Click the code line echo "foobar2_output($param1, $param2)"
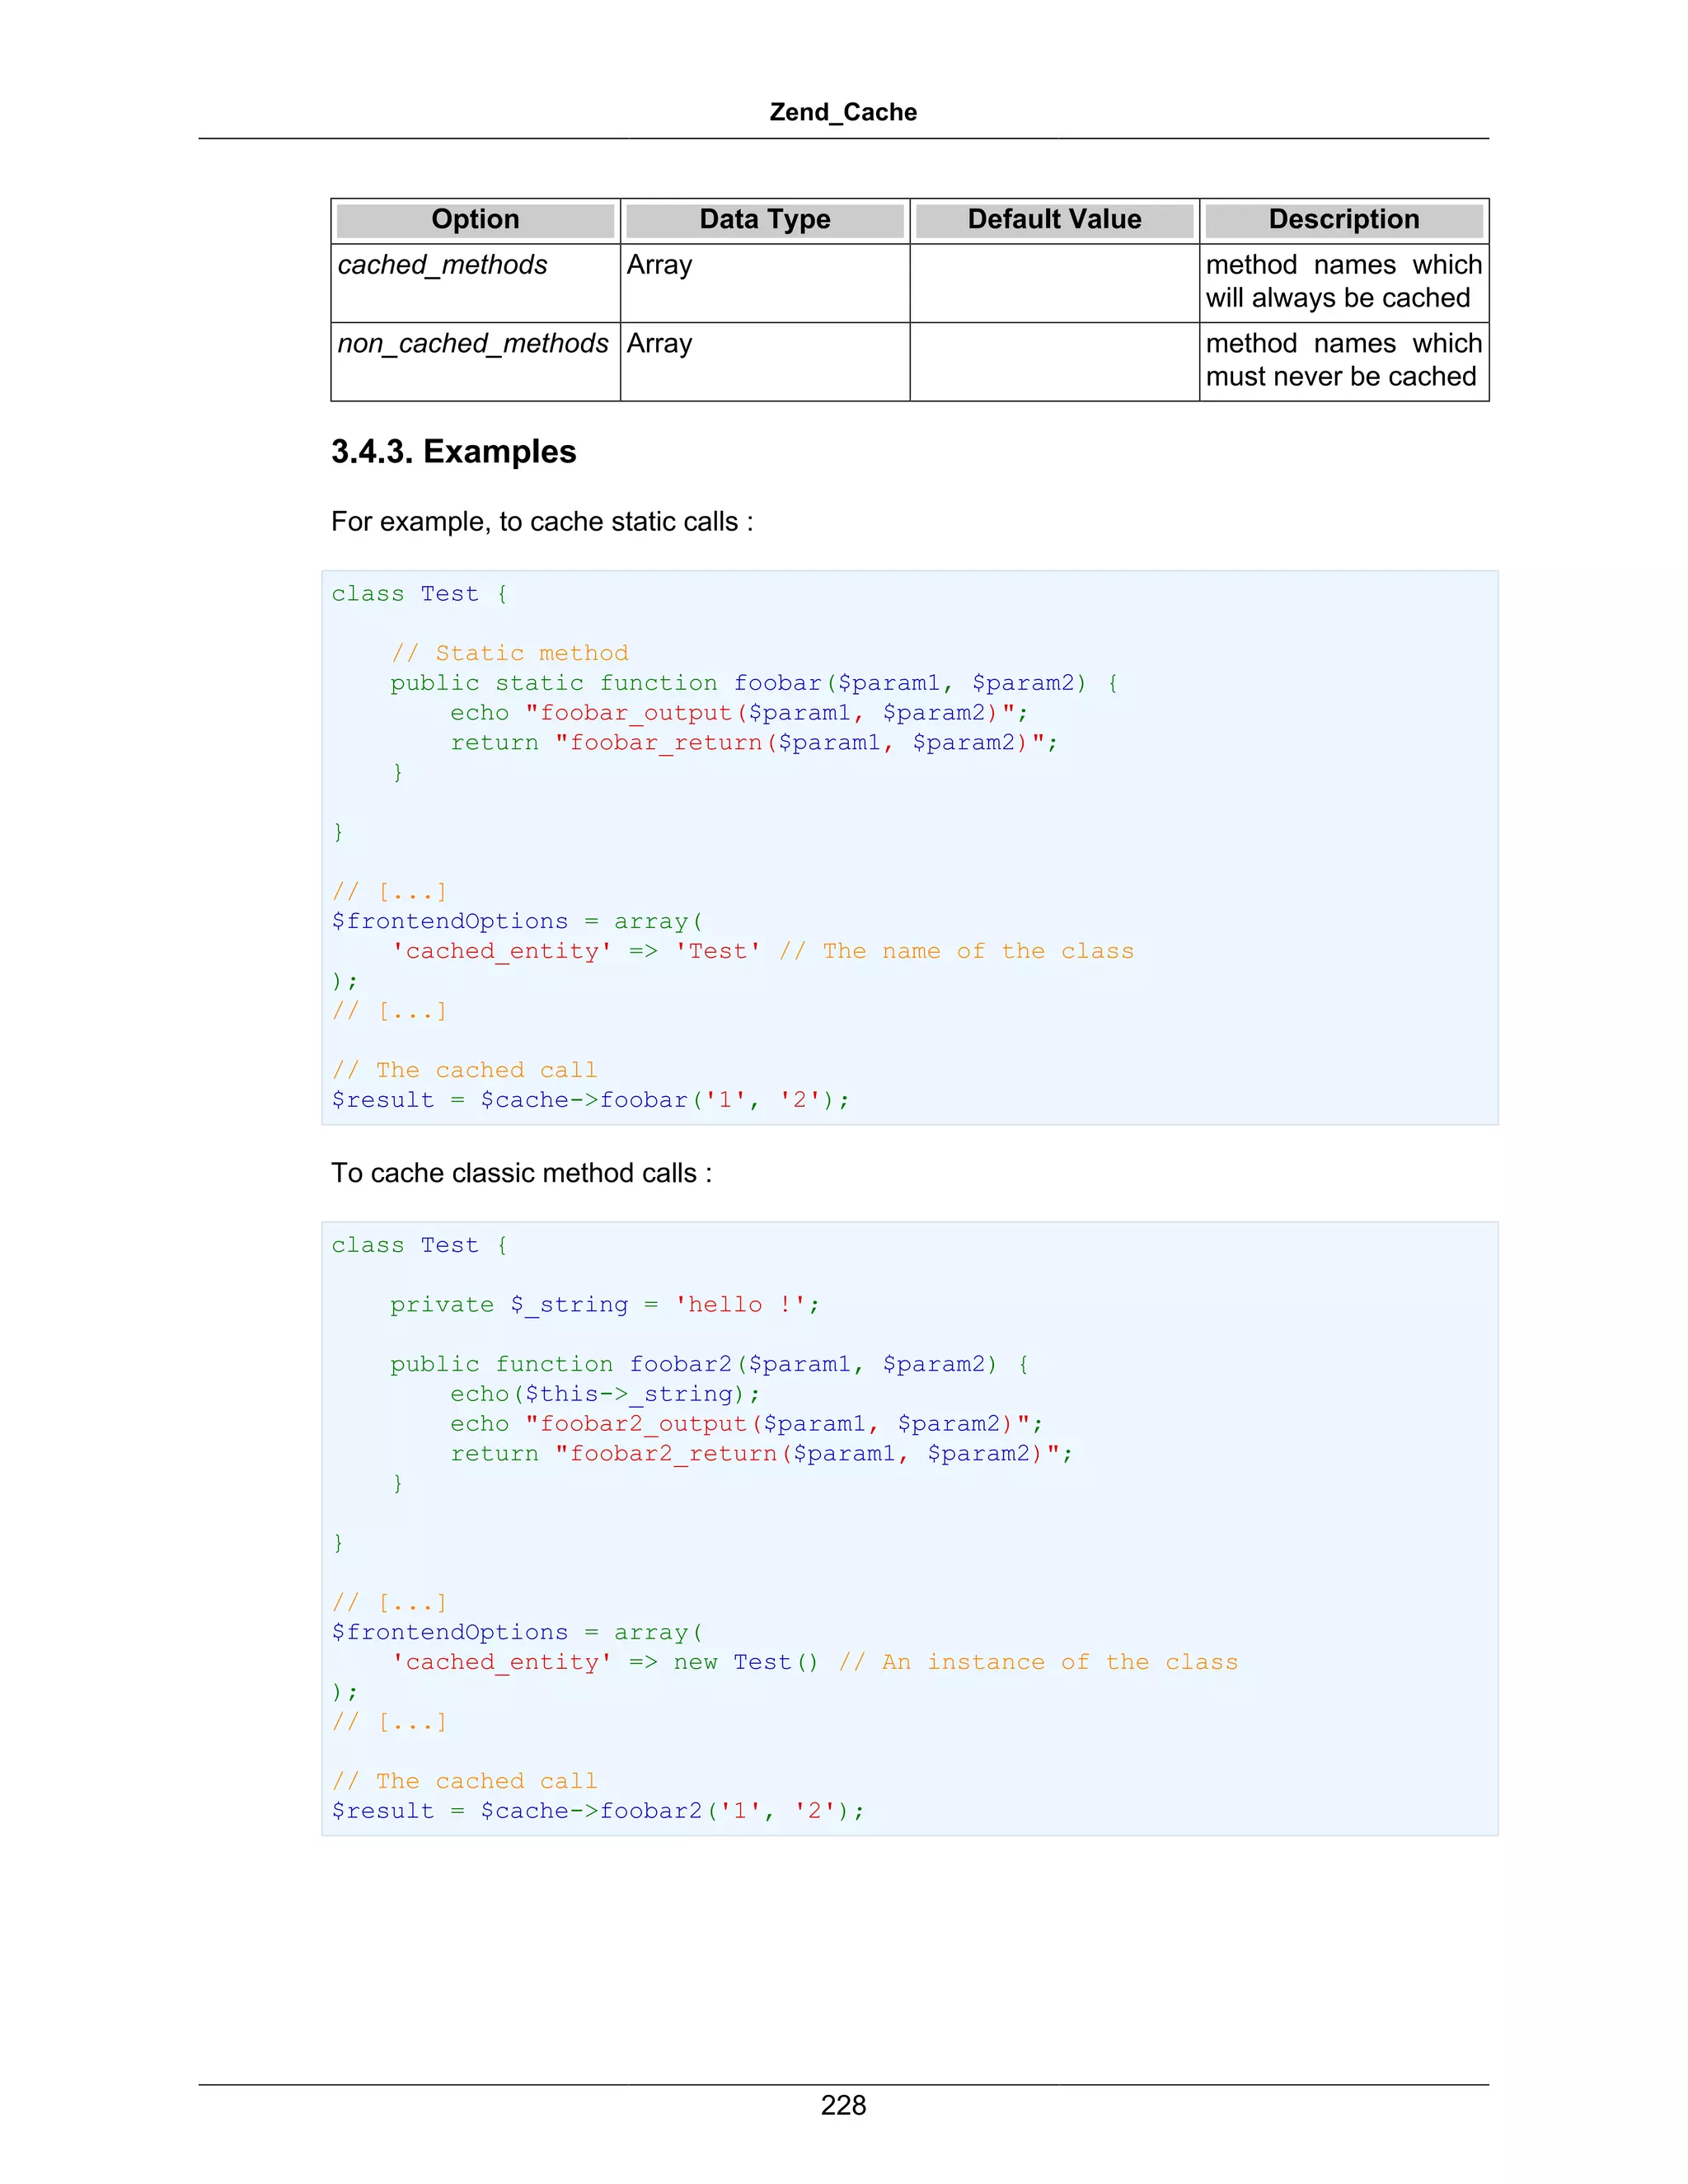 tap(747, 1424)
